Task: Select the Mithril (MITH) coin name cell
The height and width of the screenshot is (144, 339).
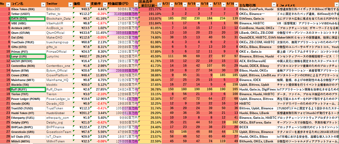Action: [27, 141]
